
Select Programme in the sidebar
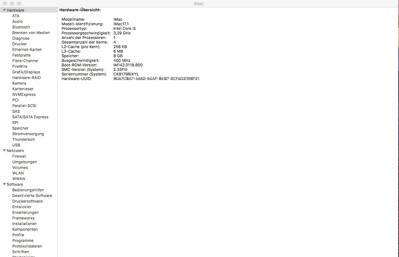point(22,240)
